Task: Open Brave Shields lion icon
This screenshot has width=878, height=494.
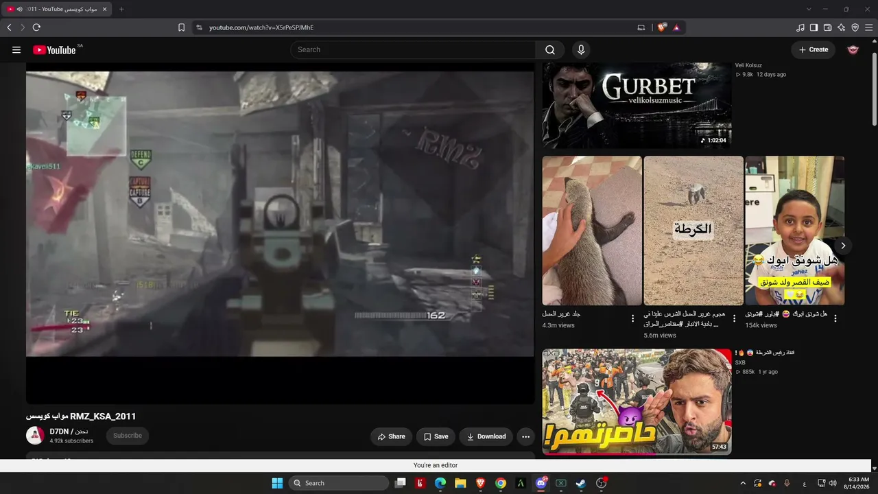Action: pyautogui.click(x=661, y=27)
